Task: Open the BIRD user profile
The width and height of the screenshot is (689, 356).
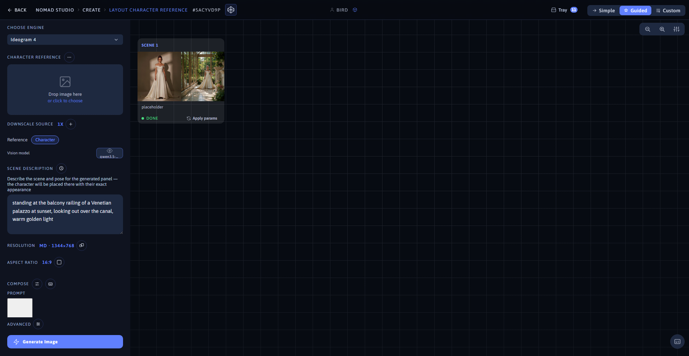Action: (x=339, y=10)
